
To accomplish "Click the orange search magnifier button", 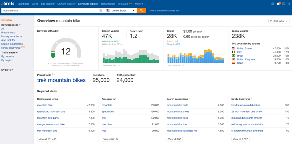I will pos(141,11).
